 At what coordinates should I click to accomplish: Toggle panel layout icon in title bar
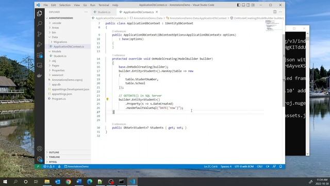tap(243, 5)
